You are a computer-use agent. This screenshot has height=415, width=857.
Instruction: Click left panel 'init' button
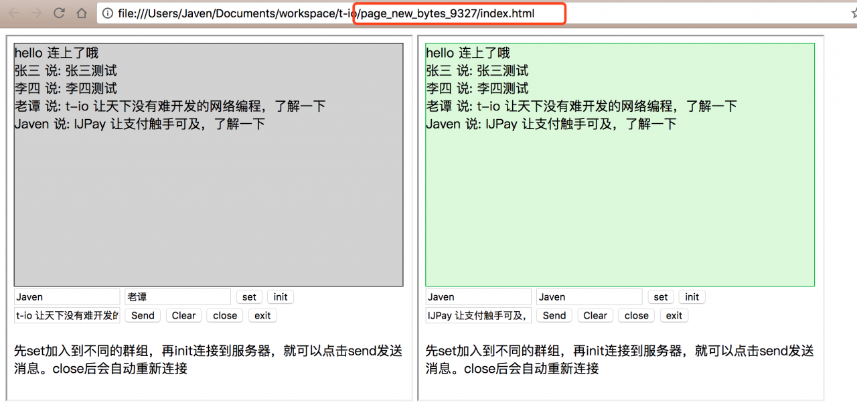click(281, 297)
